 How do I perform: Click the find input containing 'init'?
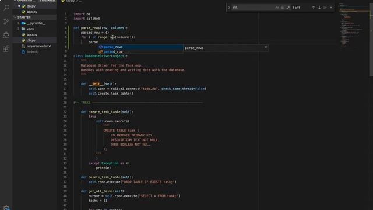point(252,8)
